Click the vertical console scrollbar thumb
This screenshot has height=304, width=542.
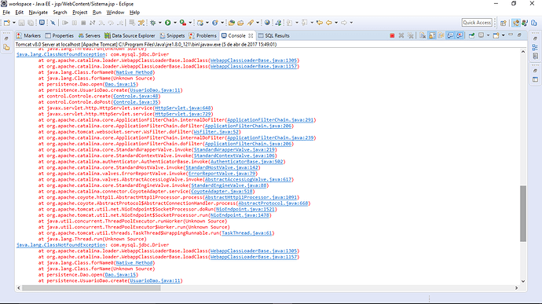point(523,214)
